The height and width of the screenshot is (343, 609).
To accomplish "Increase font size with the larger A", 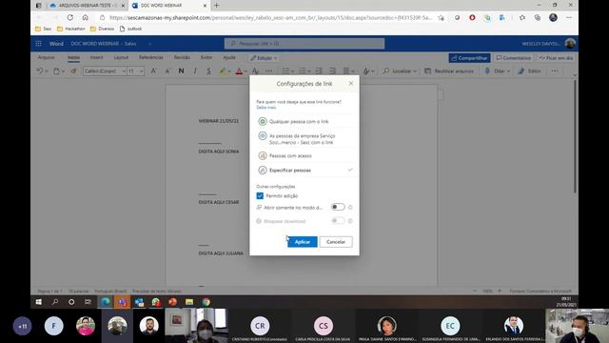I will (153, 71).
